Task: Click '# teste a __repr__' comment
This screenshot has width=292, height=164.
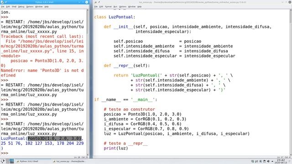Action: pyautogui.click(x=126, y=143)
